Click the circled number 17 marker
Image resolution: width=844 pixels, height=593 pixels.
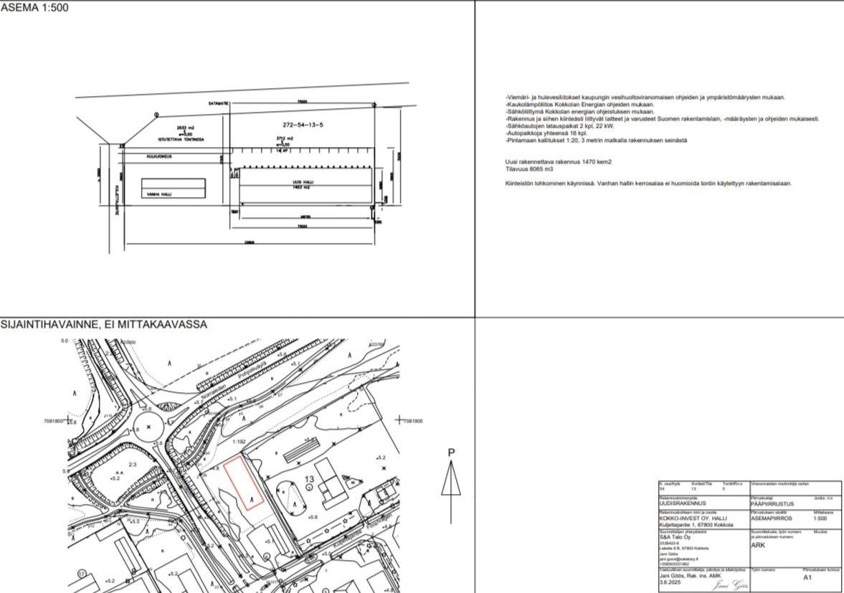point(82,574)
